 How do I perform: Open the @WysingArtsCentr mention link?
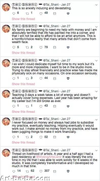(x=49, y=157)
